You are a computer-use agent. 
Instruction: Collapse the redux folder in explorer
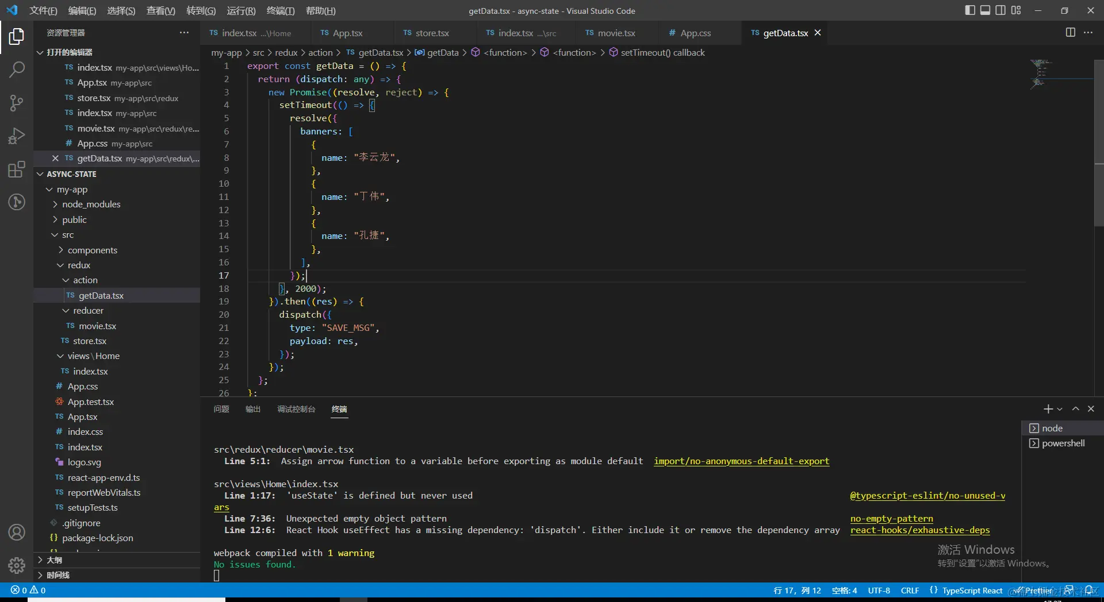(x=79, y=265)
